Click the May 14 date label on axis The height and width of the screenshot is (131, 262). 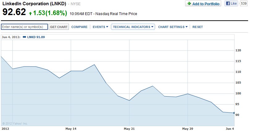pyautogui.click(x=71, y=129)
